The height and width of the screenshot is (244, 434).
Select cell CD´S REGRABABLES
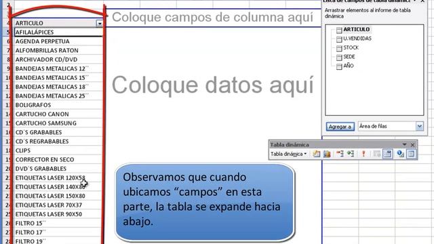pyautogui.click(x=58, y=142)
